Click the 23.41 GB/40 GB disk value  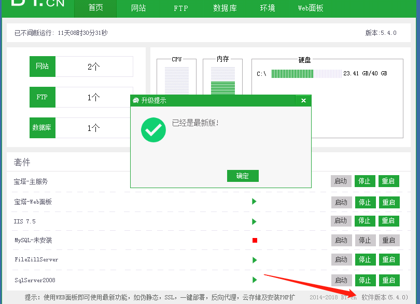click(365, 73)
